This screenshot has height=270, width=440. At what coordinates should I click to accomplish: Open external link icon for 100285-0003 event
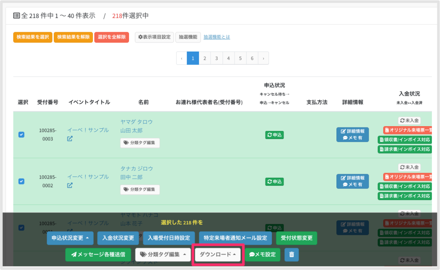70,139
